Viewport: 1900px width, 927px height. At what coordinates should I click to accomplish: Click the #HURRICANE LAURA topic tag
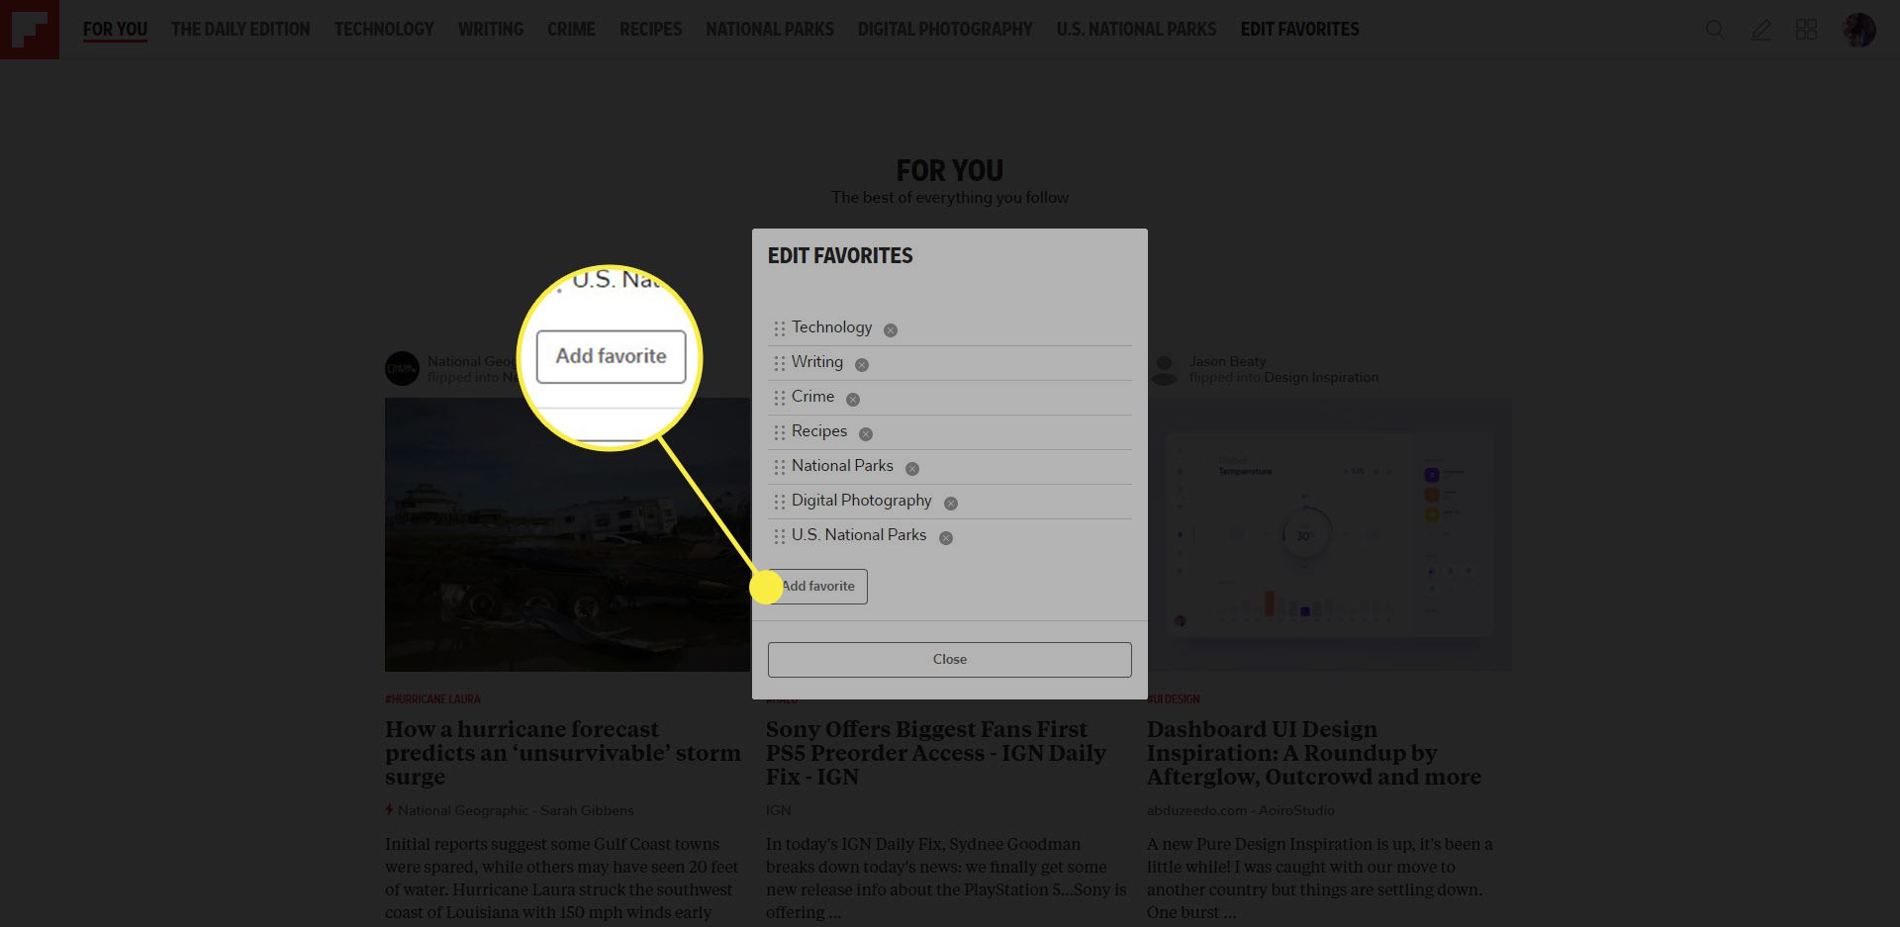[432, 699]
